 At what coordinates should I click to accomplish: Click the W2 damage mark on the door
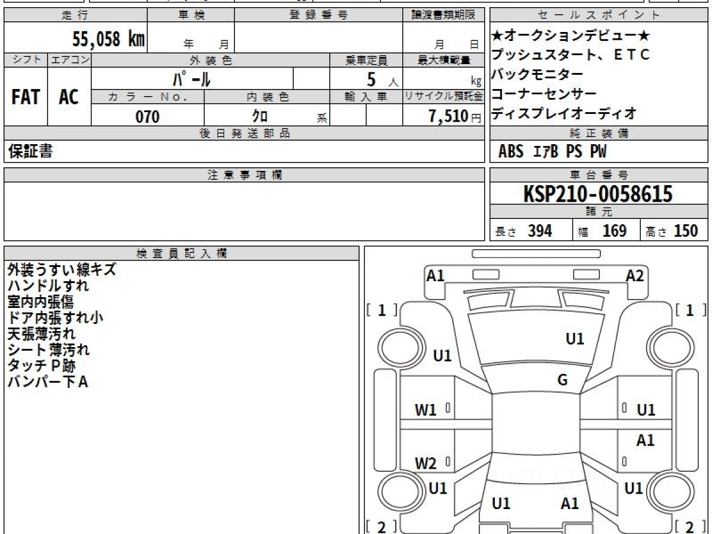click(425, 463)
